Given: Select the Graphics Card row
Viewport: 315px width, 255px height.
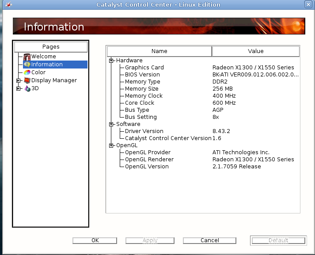Looking at the screenshot, I should tap(203, 68).
